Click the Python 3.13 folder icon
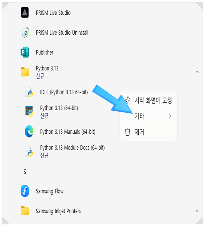205x226 pixels. [x=25, y=72]
